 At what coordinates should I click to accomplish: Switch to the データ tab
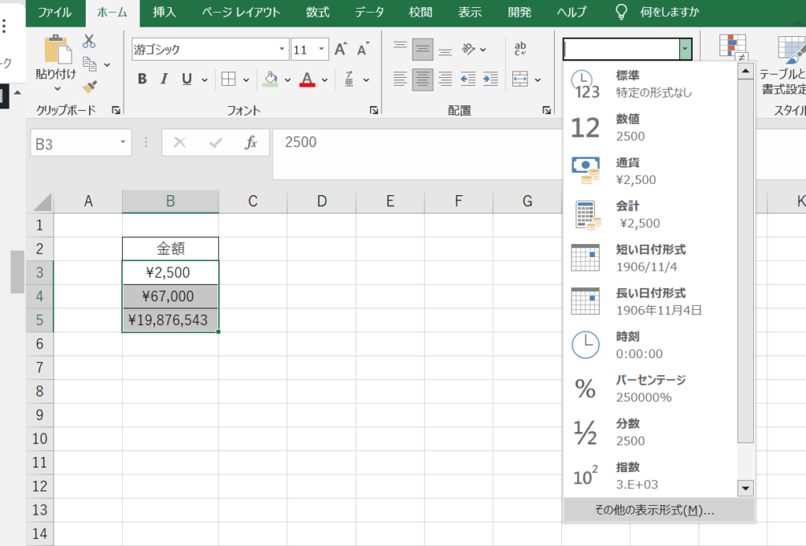click(x=369, y=13)
